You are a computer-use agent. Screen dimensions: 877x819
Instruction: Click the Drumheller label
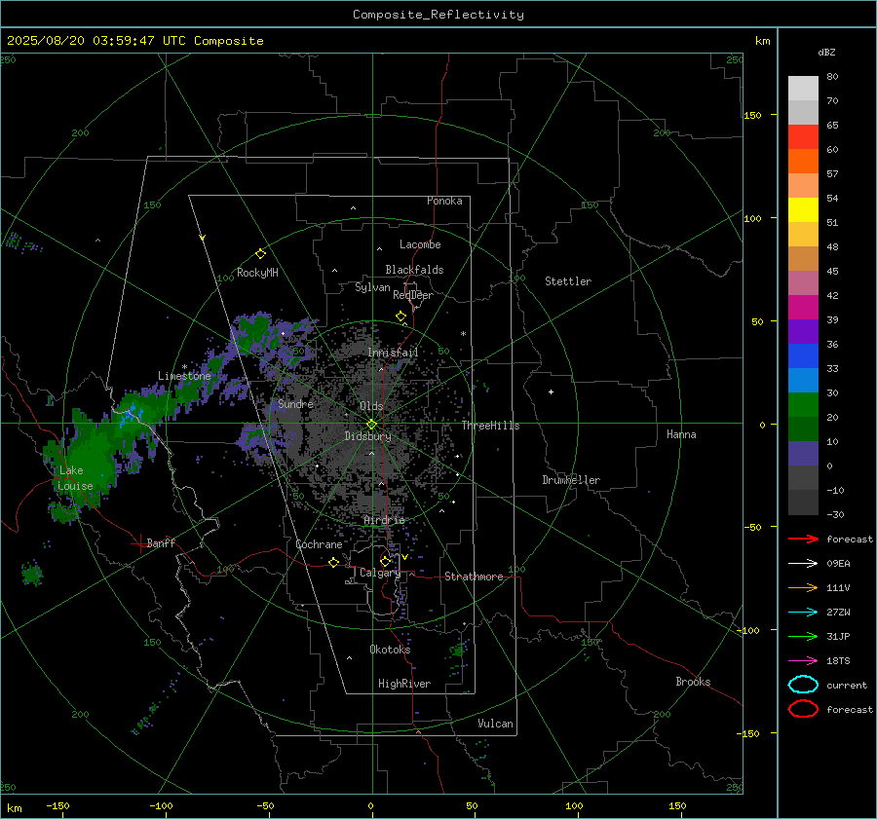click(571, 480)
